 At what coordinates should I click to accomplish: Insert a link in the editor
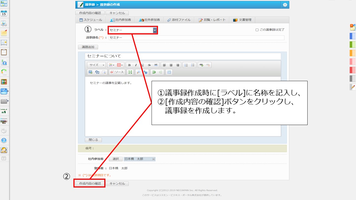pyautogui.click(x=201, y=65)
